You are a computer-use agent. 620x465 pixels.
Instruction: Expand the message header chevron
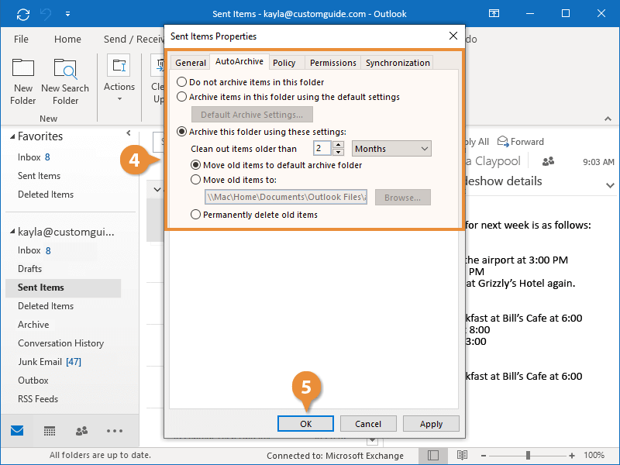click(x=610, y=185)
